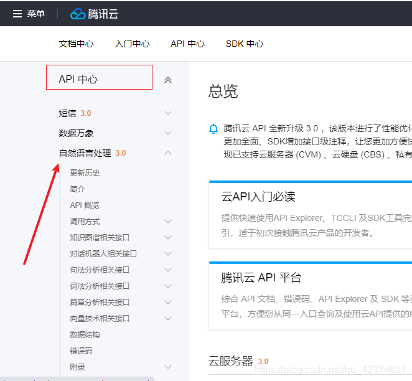Image resolution: width=412 pixels, height=381 pixels.
Task: Open the 腾讯云 API 平台 card
Action: pos(311,295)
